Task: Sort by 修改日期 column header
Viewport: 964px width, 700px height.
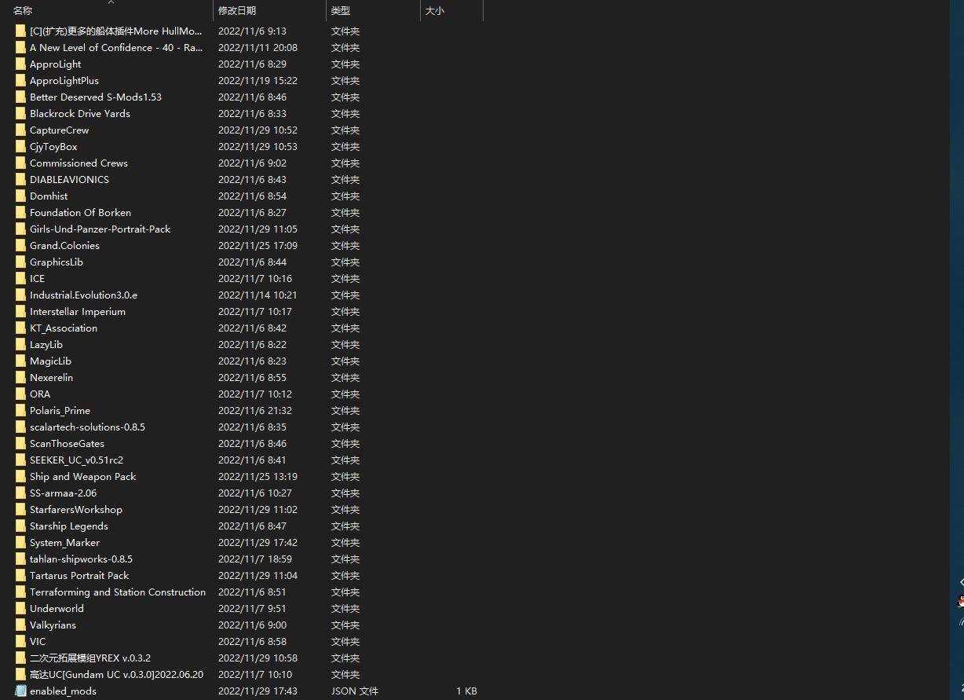Action: 237,11
